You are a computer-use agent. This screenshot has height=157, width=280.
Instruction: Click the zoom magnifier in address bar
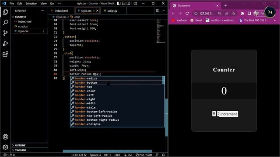(x=220, y=14)
